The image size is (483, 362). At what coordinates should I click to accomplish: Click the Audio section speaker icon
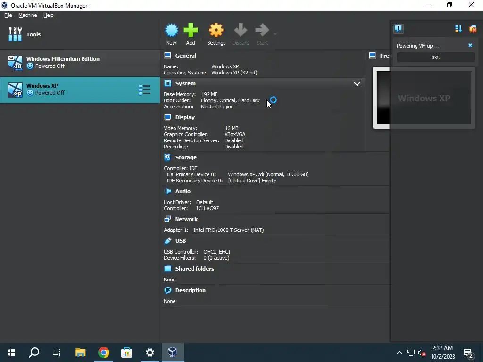[x=167, y=191]
